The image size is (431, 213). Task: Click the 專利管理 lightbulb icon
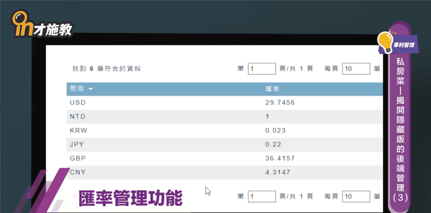385,41
